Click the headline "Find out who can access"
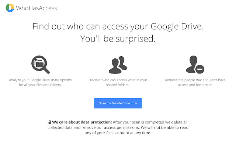 [118, 26]
